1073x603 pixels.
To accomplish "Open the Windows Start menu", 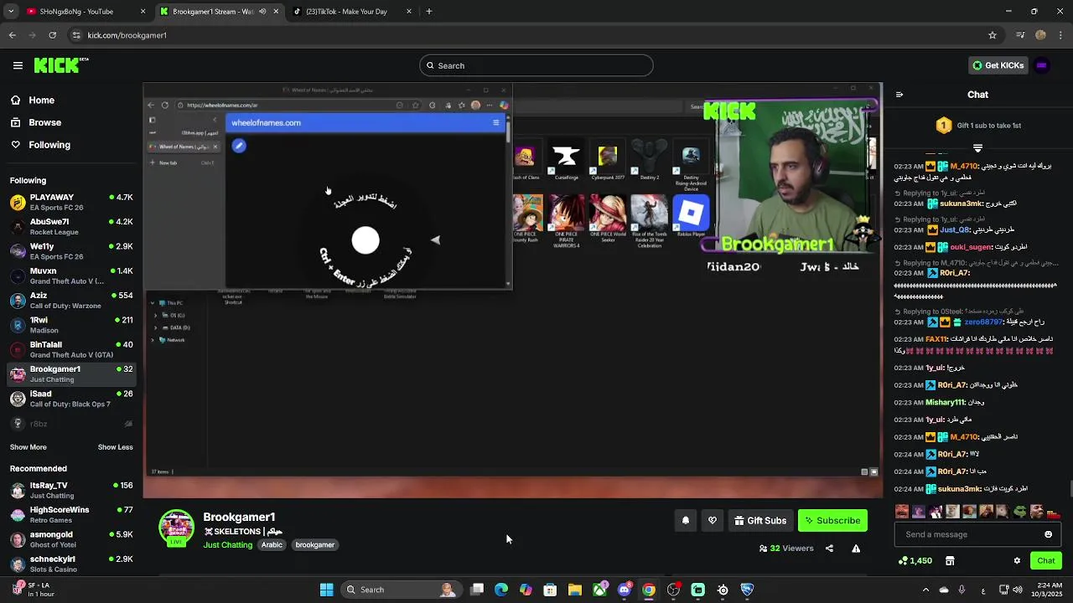I will point(326,590).
